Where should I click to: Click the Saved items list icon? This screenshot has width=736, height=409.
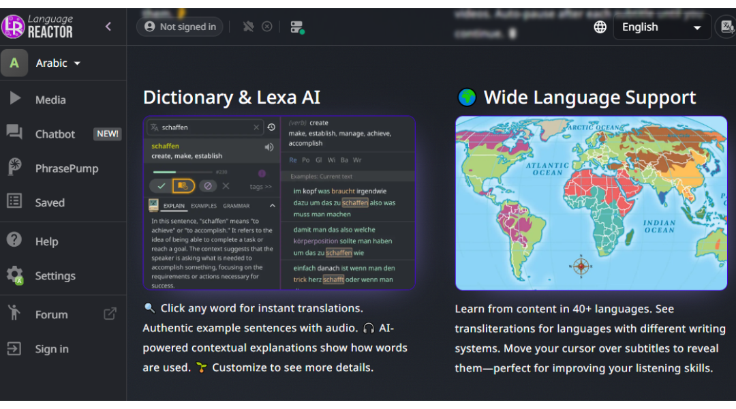click(14, 202)
